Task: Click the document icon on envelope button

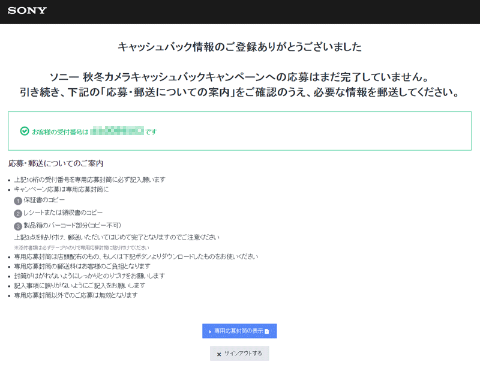Action: (x=266, y=331)
